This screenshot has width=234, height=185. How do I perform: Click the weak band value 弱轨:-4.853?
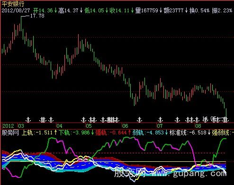(x=148, y=132)
